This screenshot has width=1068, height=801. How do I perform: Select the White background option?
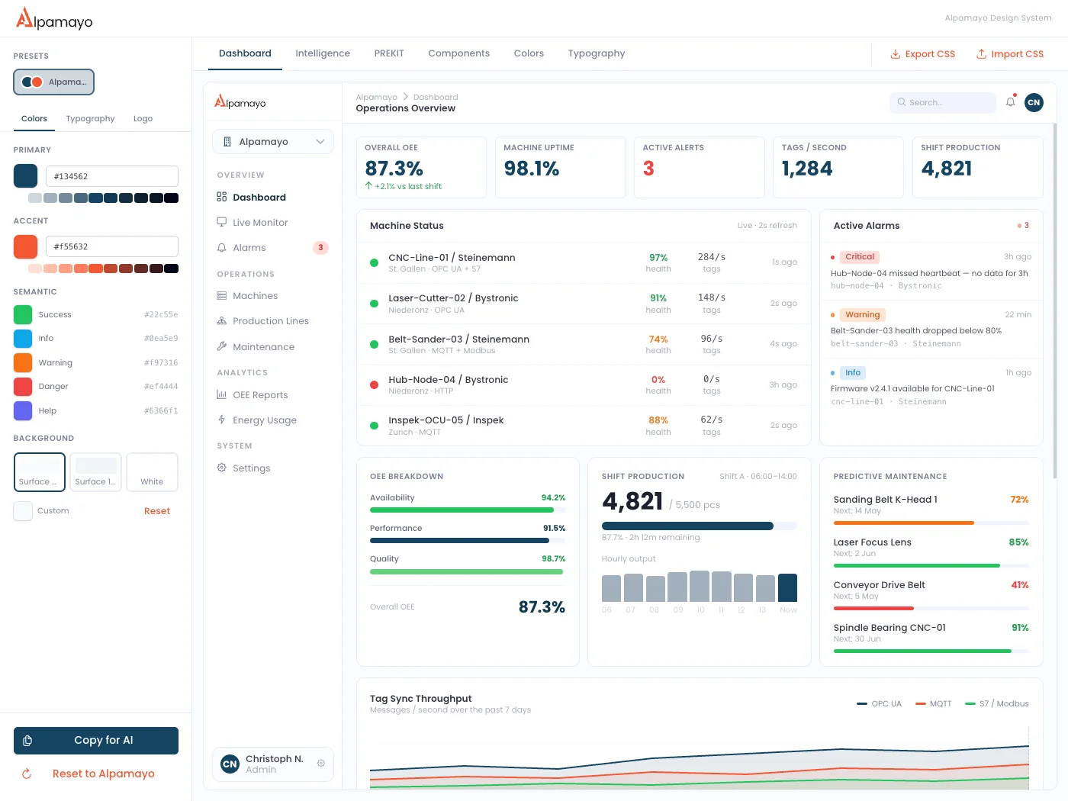(x=152, y=472)
